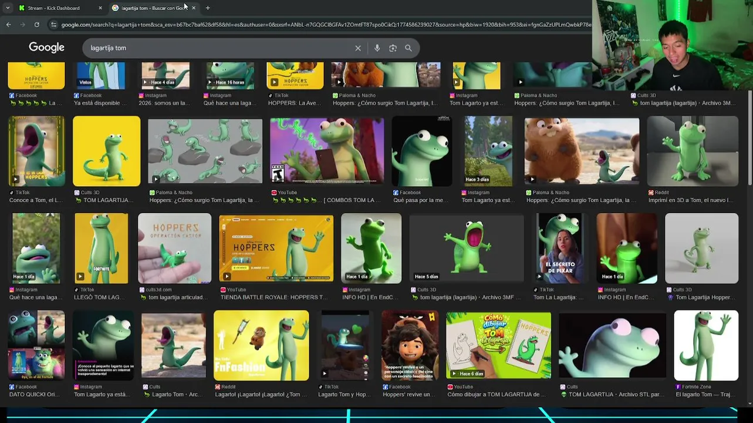The image size is (753, 423).
Task: Open the Fortnite lizard TikTok thumbnail
Action: click(102, 248)
